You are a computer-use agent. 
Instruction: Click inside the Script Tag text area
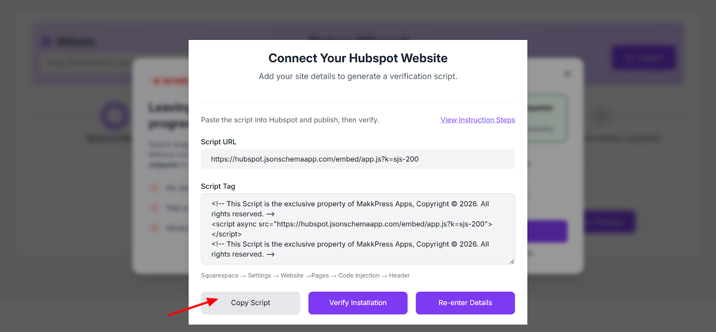[x=358, y=229]
